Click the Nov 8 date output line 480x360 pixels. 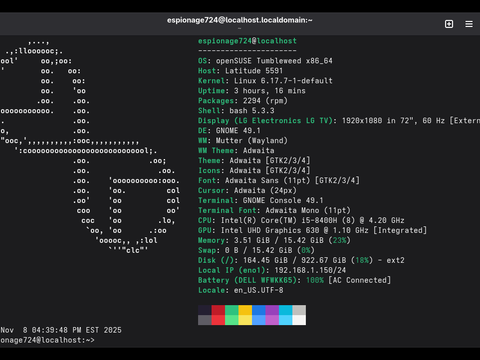(60, 330)
